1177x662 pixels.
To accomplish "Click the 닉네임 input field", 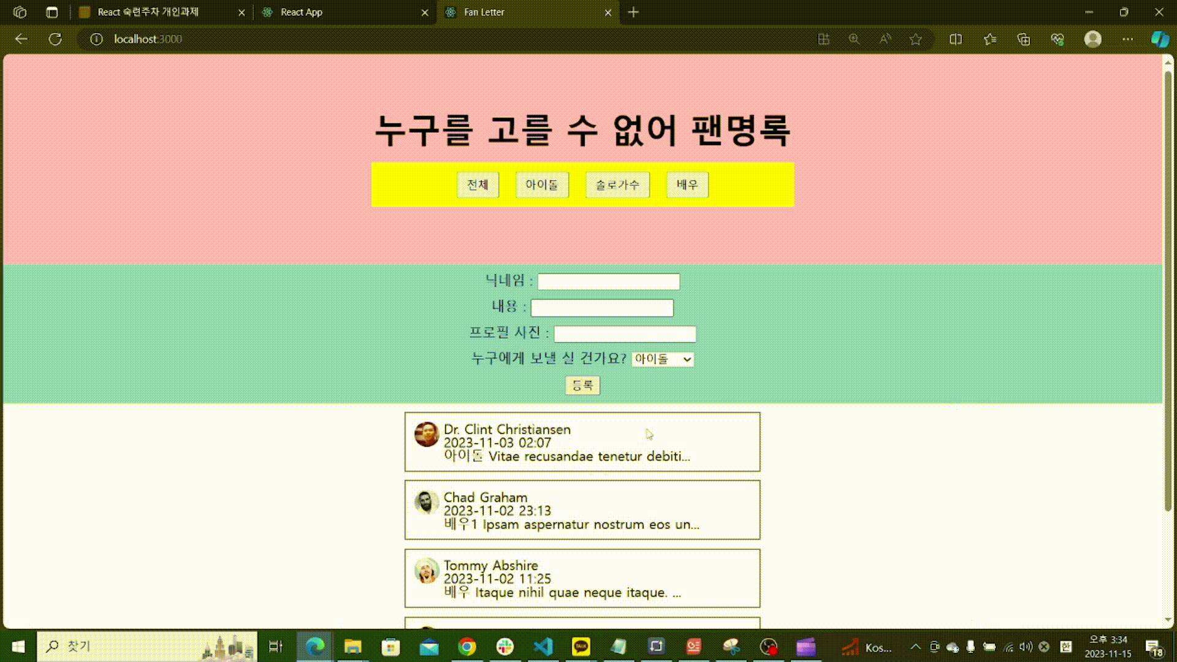I will [608, 281].
